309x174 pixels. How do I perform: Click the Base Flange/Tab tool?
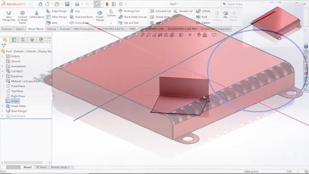coord(9,16)
